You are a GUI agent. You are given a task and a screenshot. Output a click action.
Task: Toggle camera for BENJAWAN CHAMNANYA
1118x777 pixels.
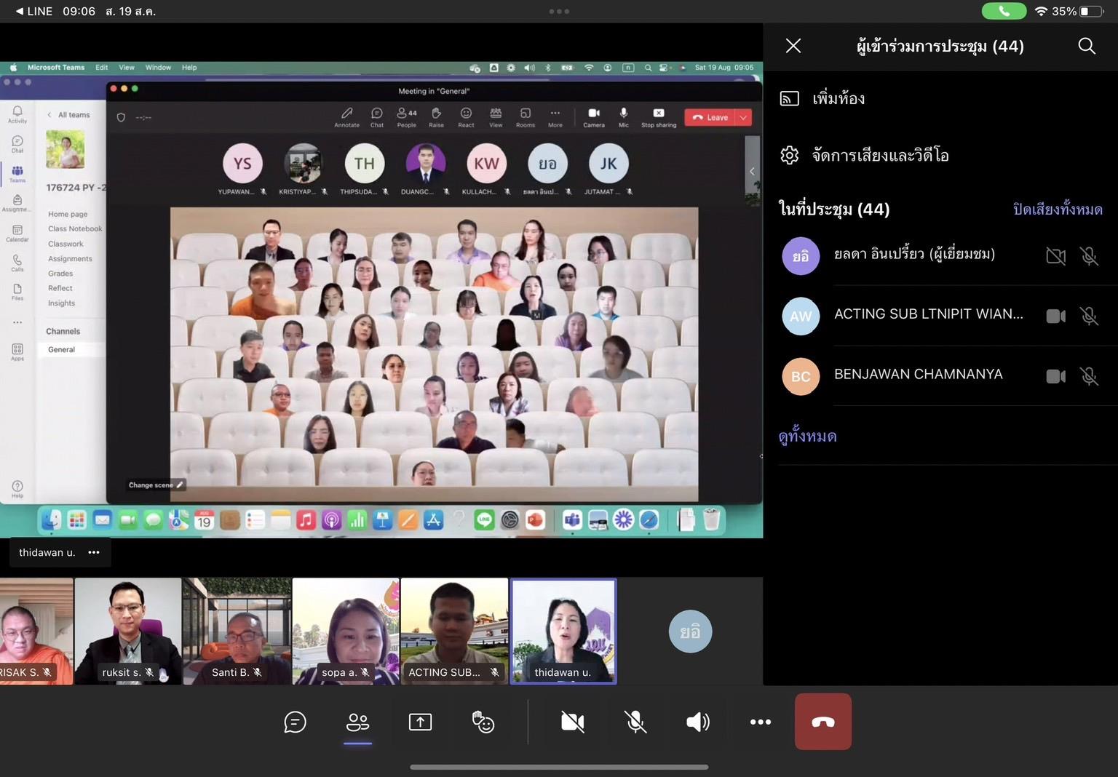point(1055,376)
